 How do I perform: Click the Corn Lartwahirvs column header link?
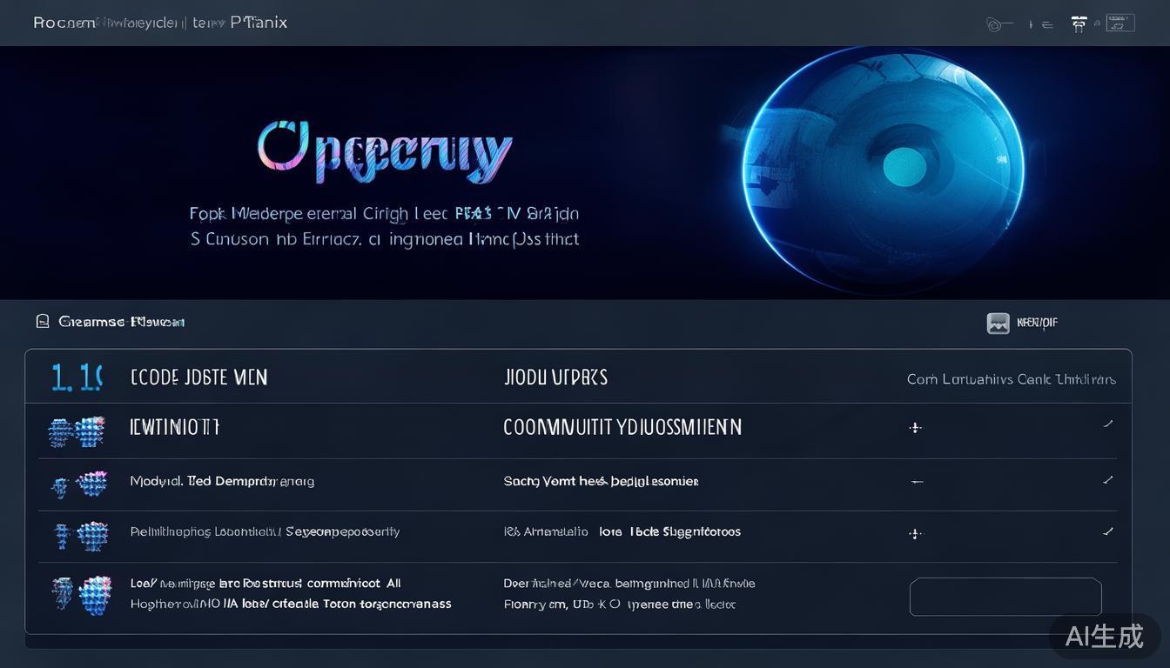click(x=1011, y=379)
